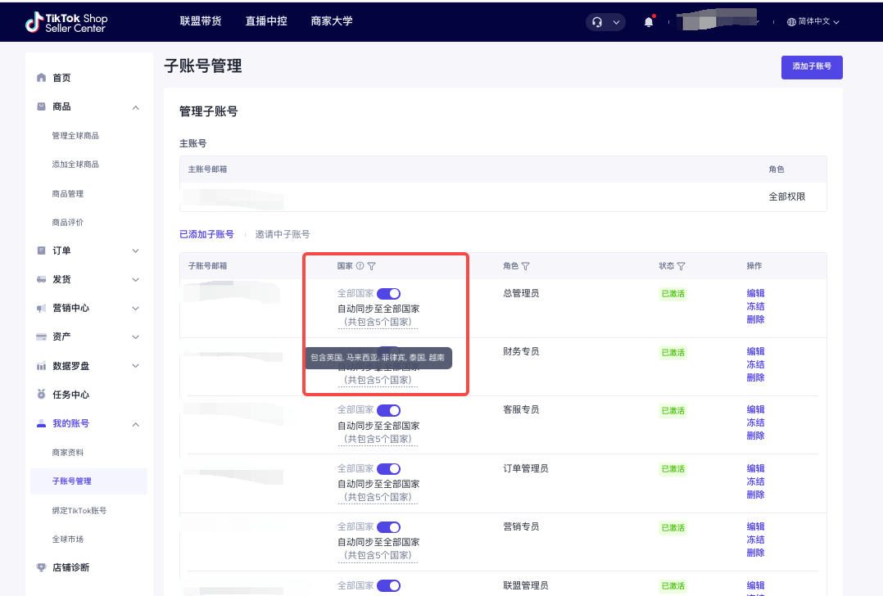Open 联盟带货 in top navigation

pyautogui.click(x=201, y=20)
